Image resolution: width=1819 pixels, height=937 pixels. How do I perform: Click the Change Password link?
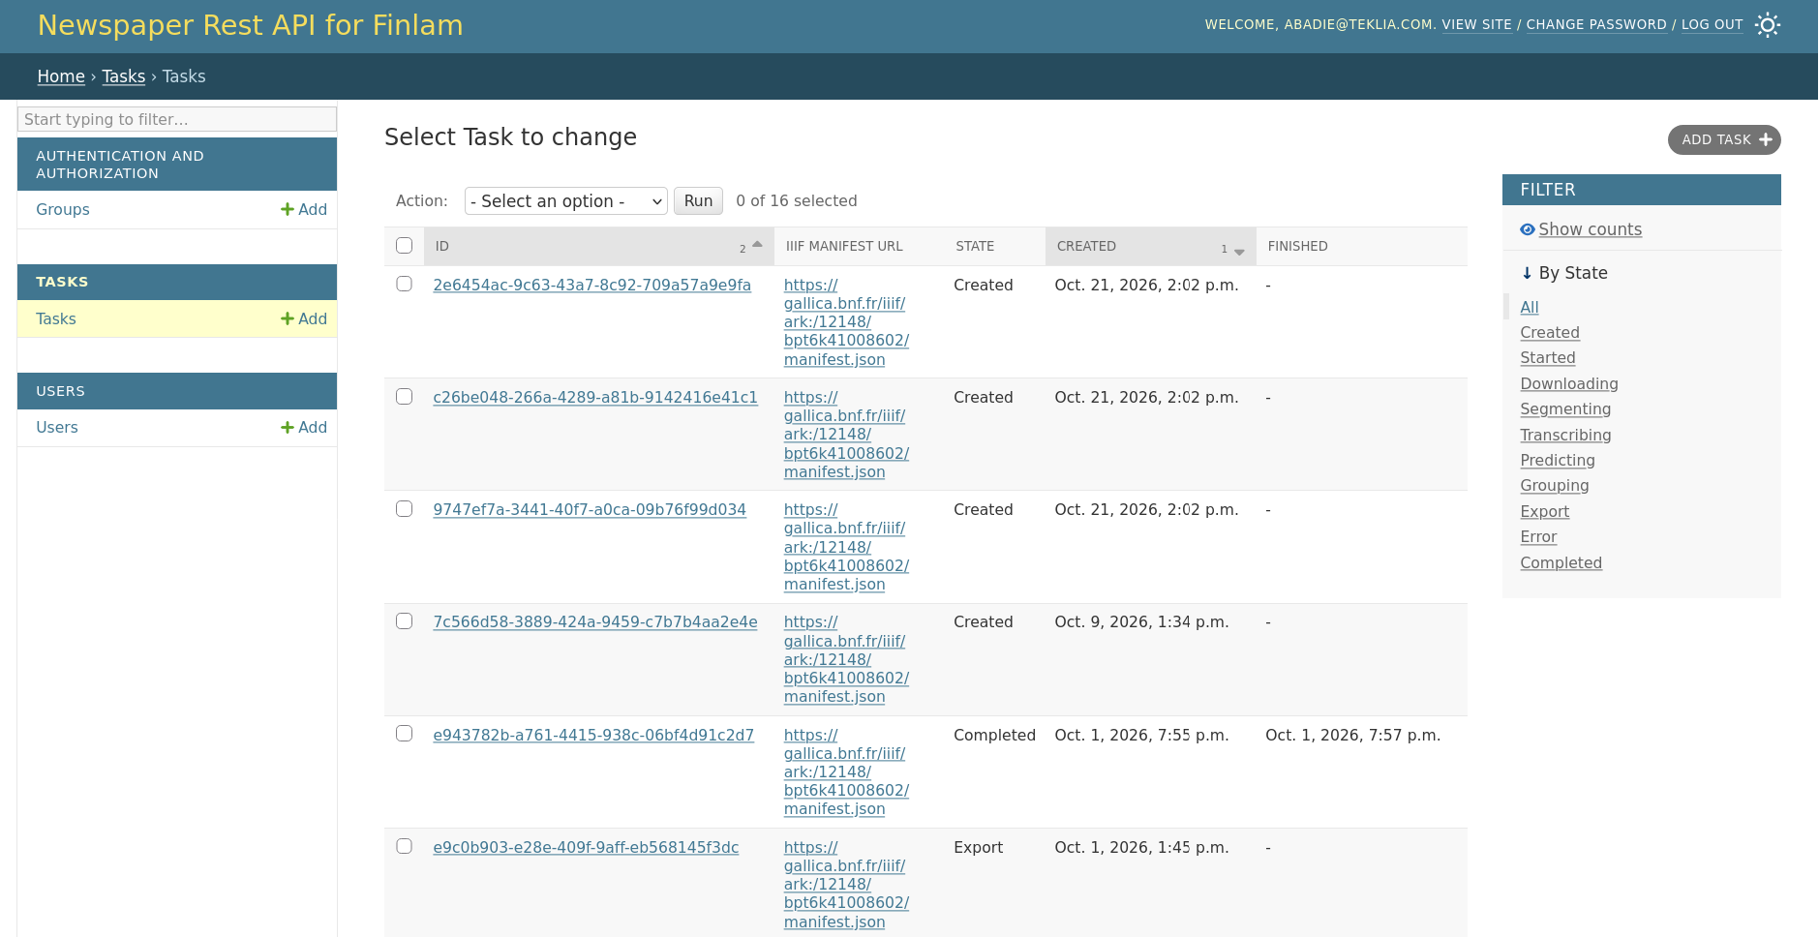click(1596, 25)
